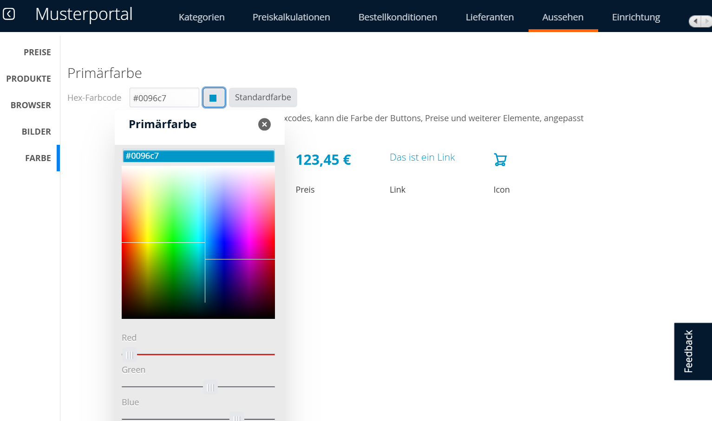Select PRODUKTE in the left sidebar
Image resolution: width=712 pixels, height=421 pixels.
point(29,79)
